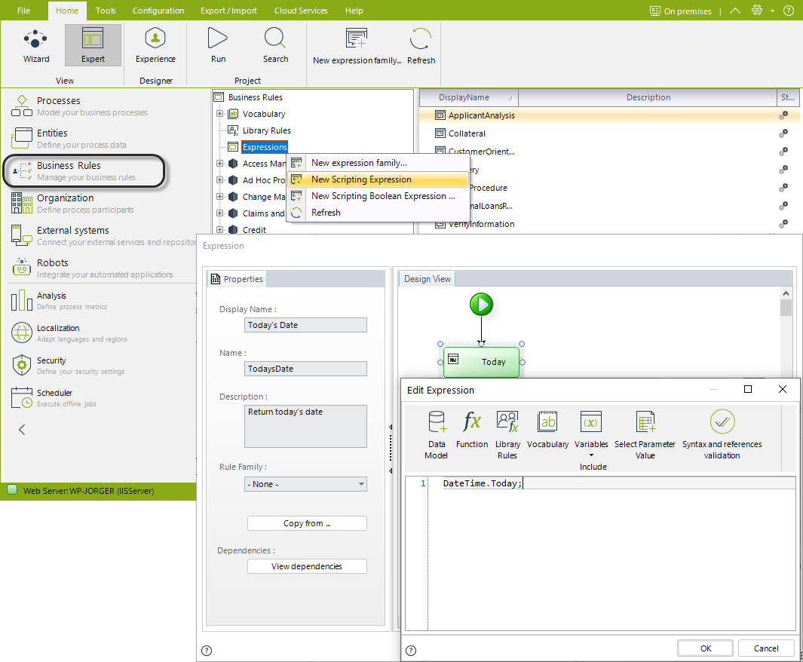The height and width of the screenshot is (662, 803).
Task: Refresh using the ribbon Refresh icon
Action: pos(421,47)
